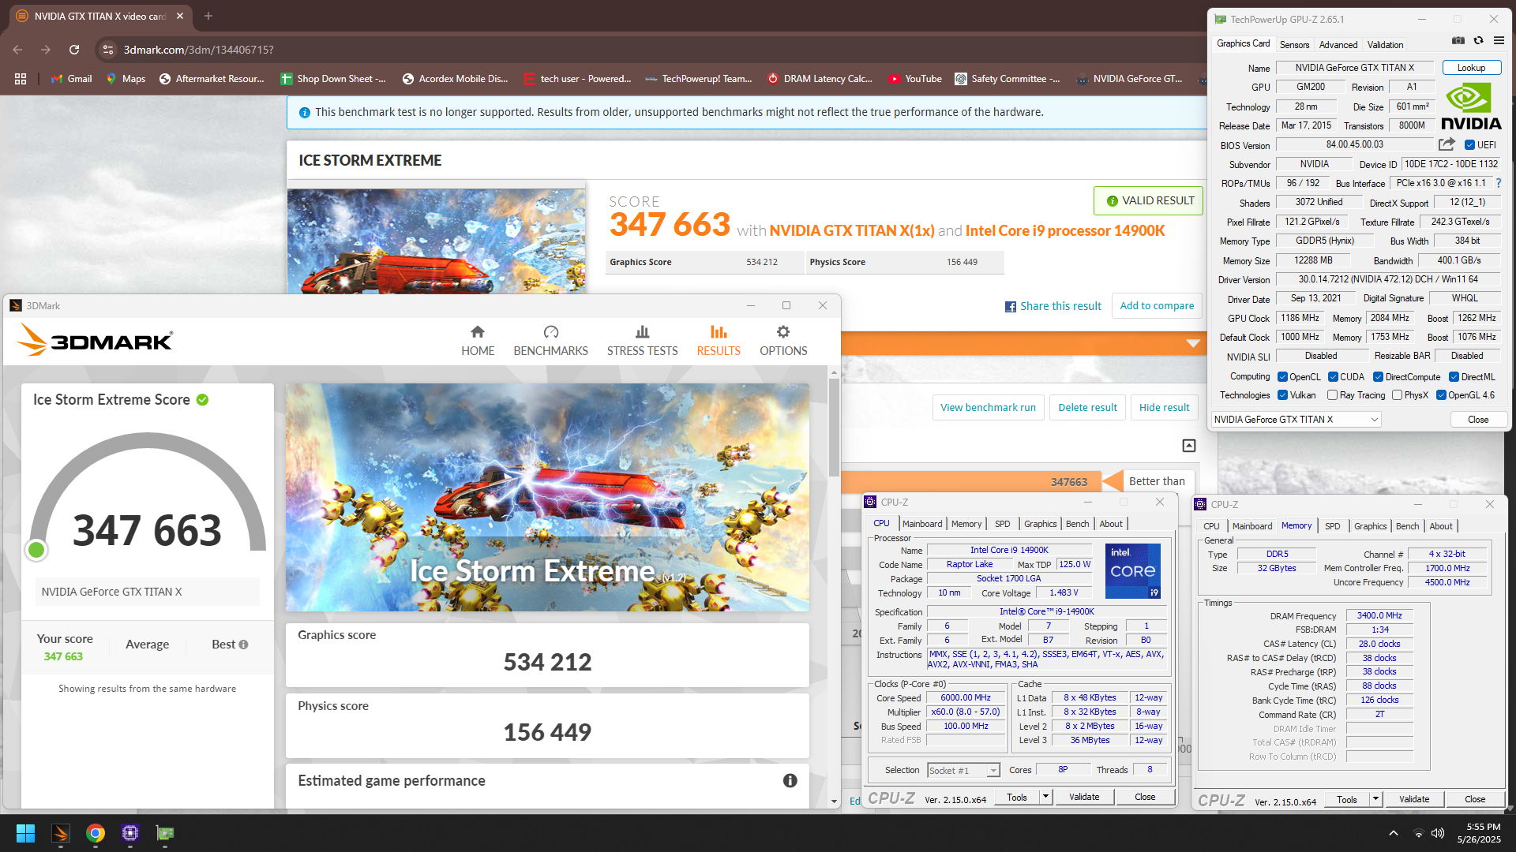
Task: Toggle the Vulkan checkbox
Action: tap(1283, 395)
